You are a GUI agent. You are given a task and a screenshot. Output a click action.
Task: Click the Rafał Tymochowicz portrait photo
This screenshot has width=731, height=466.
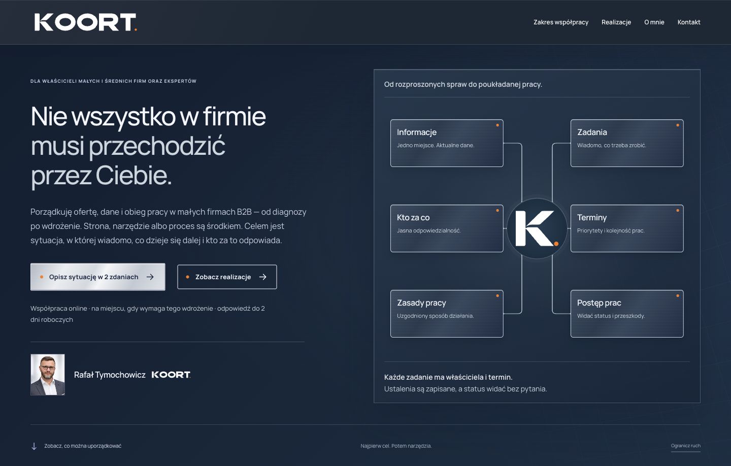(48, 375)
